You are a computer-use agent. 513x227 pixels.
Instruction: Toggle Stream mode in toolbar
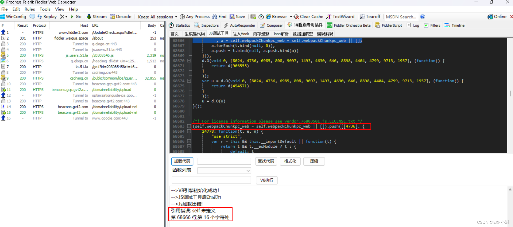pyautogui.click(x=97, y=17)
